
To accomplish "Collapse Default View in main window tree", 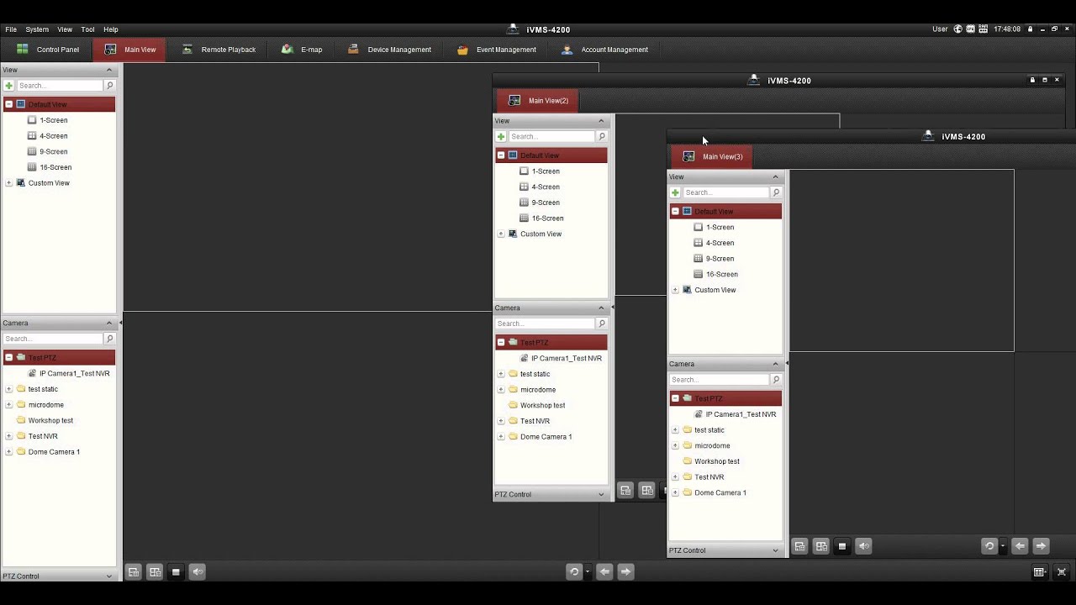I will coord(9,104).
